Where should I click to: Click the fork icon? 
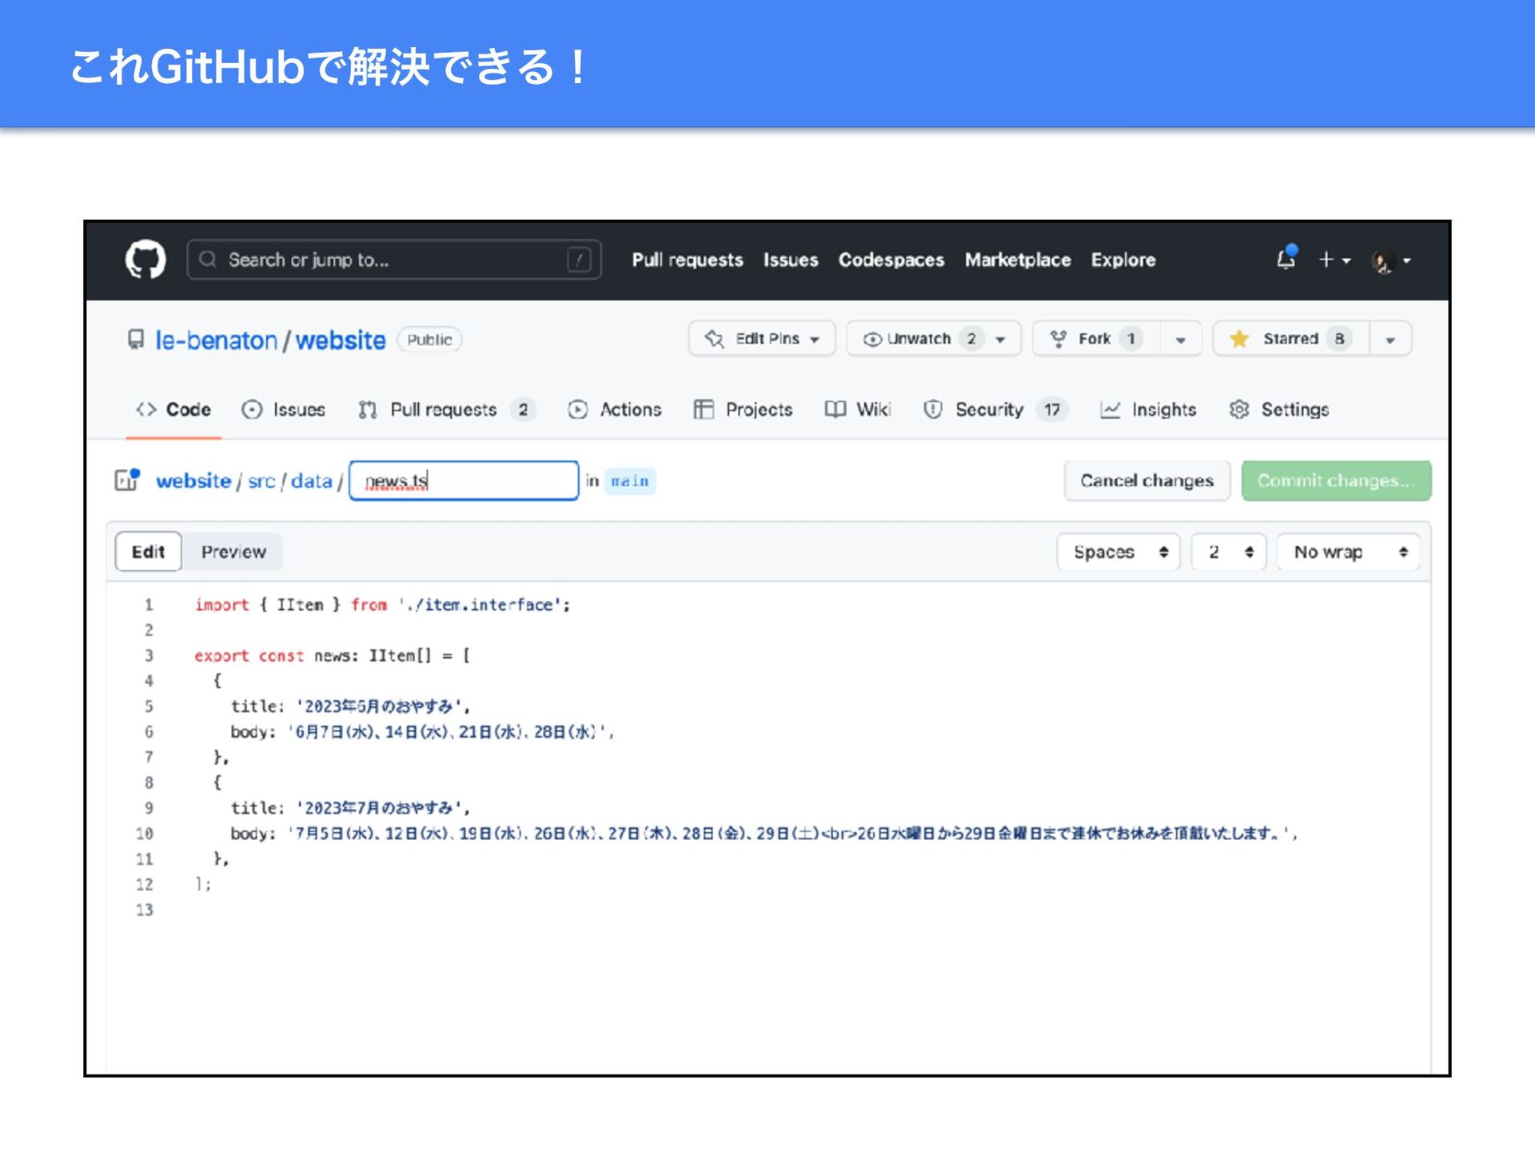[1058, 339]
